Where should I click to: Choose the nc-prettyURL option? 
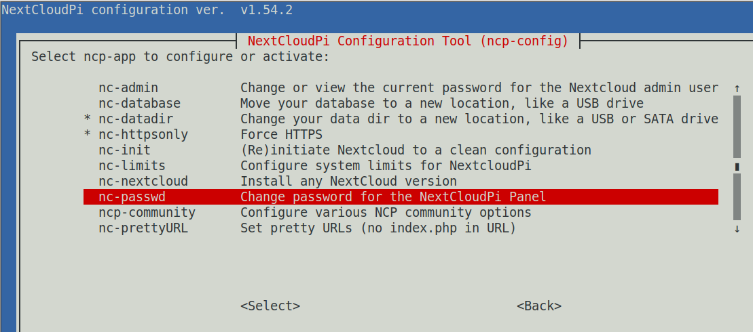[x=143, y=228]
